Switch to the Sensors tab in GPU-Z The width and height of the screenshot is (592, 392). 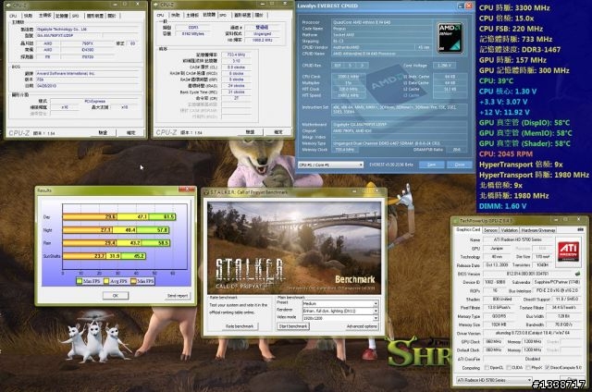[x=490, y=230]
